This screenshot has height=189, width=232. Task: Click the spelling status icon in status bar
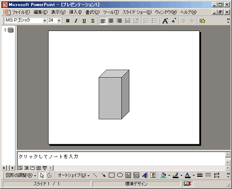click(187, 184)
